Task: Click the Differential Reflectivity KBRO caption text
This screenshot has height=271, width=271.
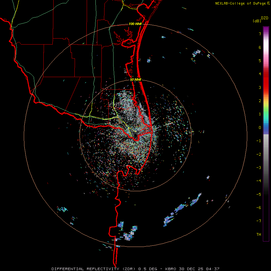Action: pos(135,269)
